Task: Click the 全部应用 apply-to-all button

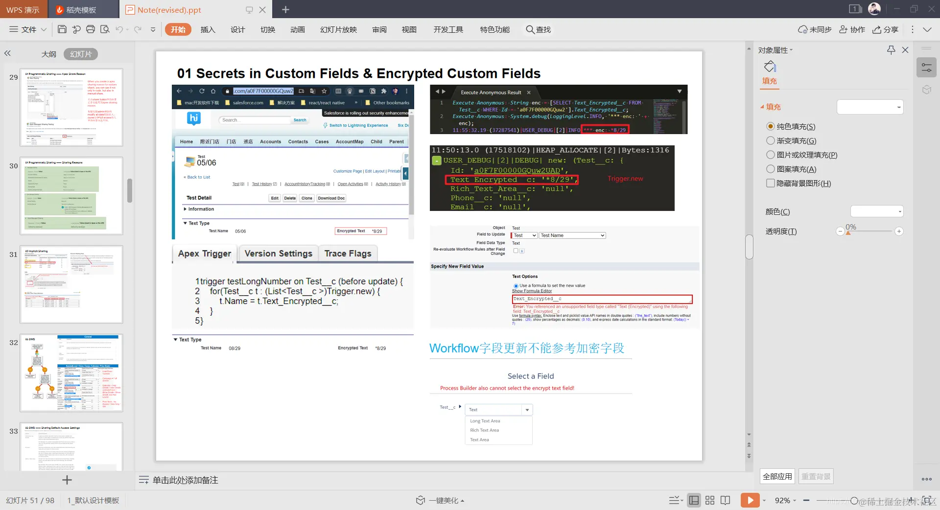Action: (x=777, y=476)
